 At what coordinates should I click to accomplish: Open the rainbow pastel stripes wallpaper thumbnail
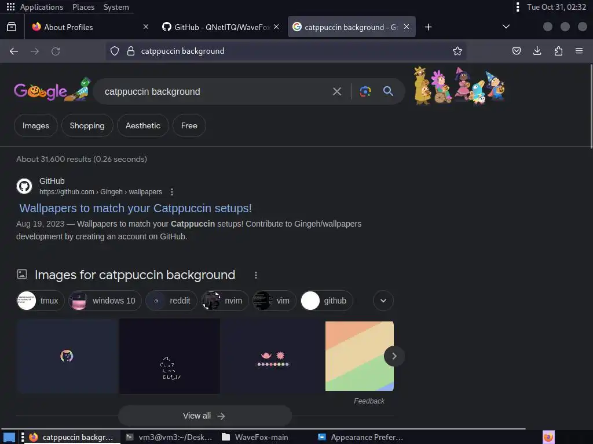coord(359,356)
